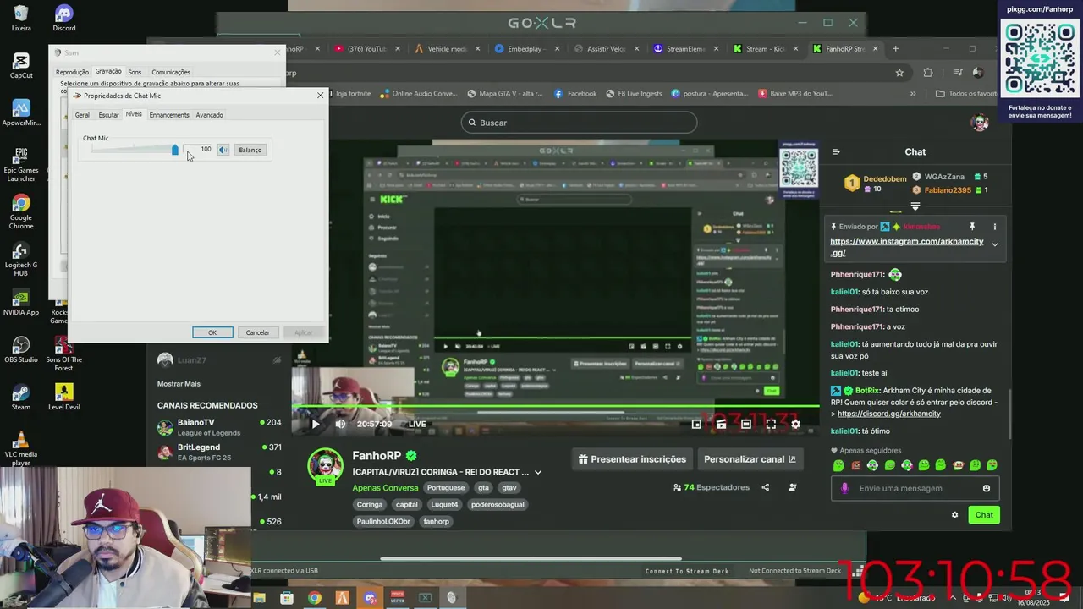Open Apenas Conversa category link

[385, 487]
